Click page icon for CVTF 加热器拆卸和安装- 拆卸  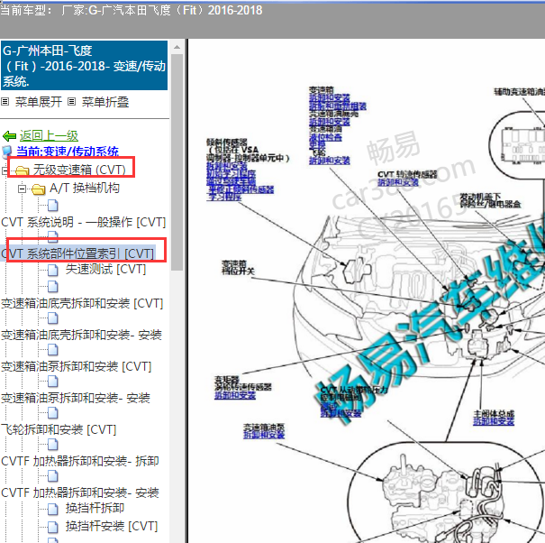[53, 444]
